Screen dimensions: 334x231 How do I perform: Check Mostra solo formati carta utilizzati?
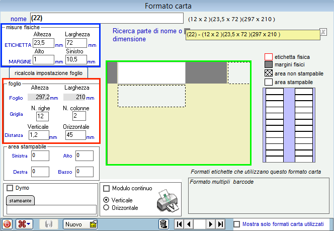coord(237,224)
